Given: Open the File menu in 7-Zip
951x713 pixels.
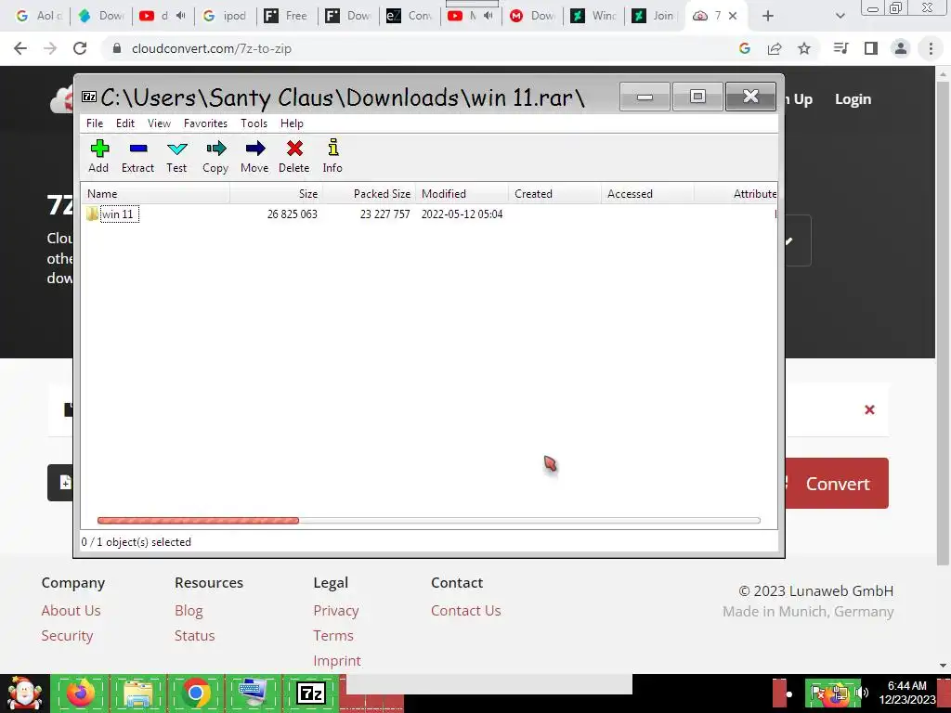Looking at the screenshot, I should coord(95,123).
